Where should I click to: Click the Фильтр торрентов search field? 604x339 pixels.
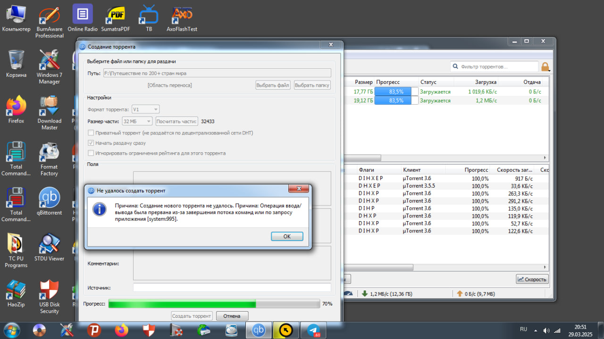tap(494, 66)
